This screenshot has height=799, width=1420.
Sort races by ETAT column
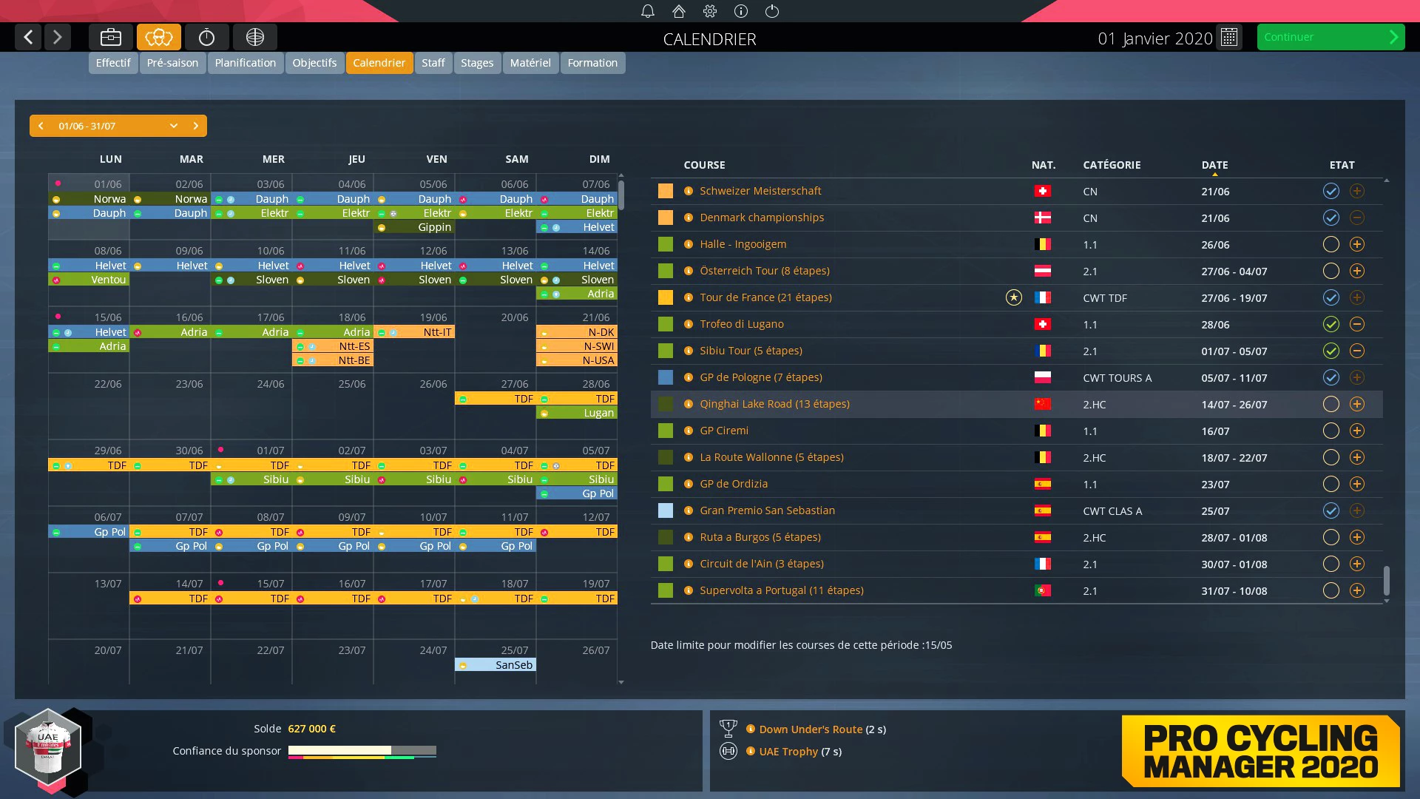[x=1342, y=165]
